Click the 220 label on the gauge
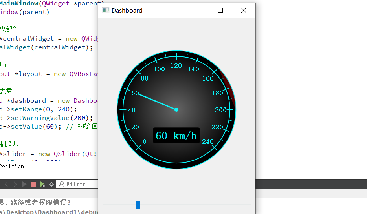This screenshot has height=214, width=367. [x=217, y=127]
